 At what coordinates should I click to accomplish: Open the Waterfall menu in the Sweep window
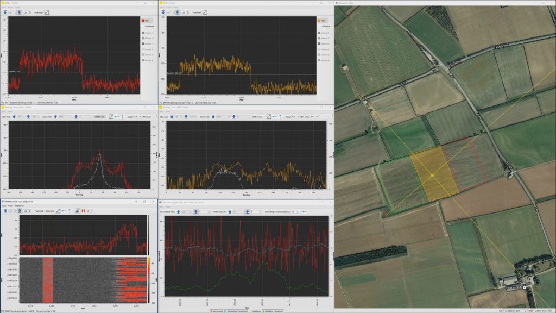click(x=20, y=206)
